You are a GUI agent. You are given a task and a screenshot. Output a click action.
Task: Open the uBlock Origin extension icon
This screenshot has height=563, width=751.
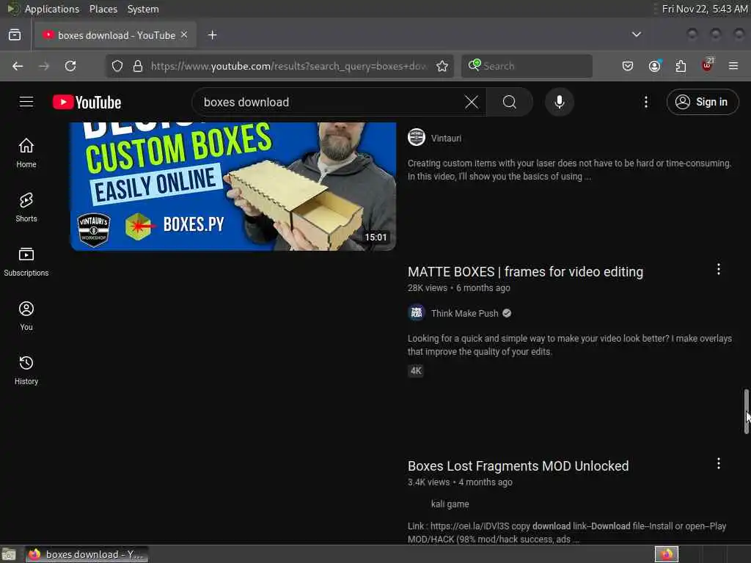(707, 65)
